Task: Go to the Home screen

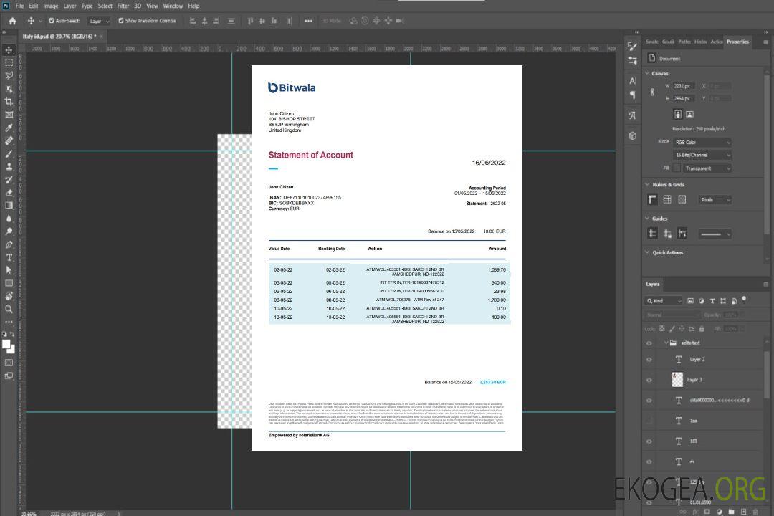Action: pos(12,21)
